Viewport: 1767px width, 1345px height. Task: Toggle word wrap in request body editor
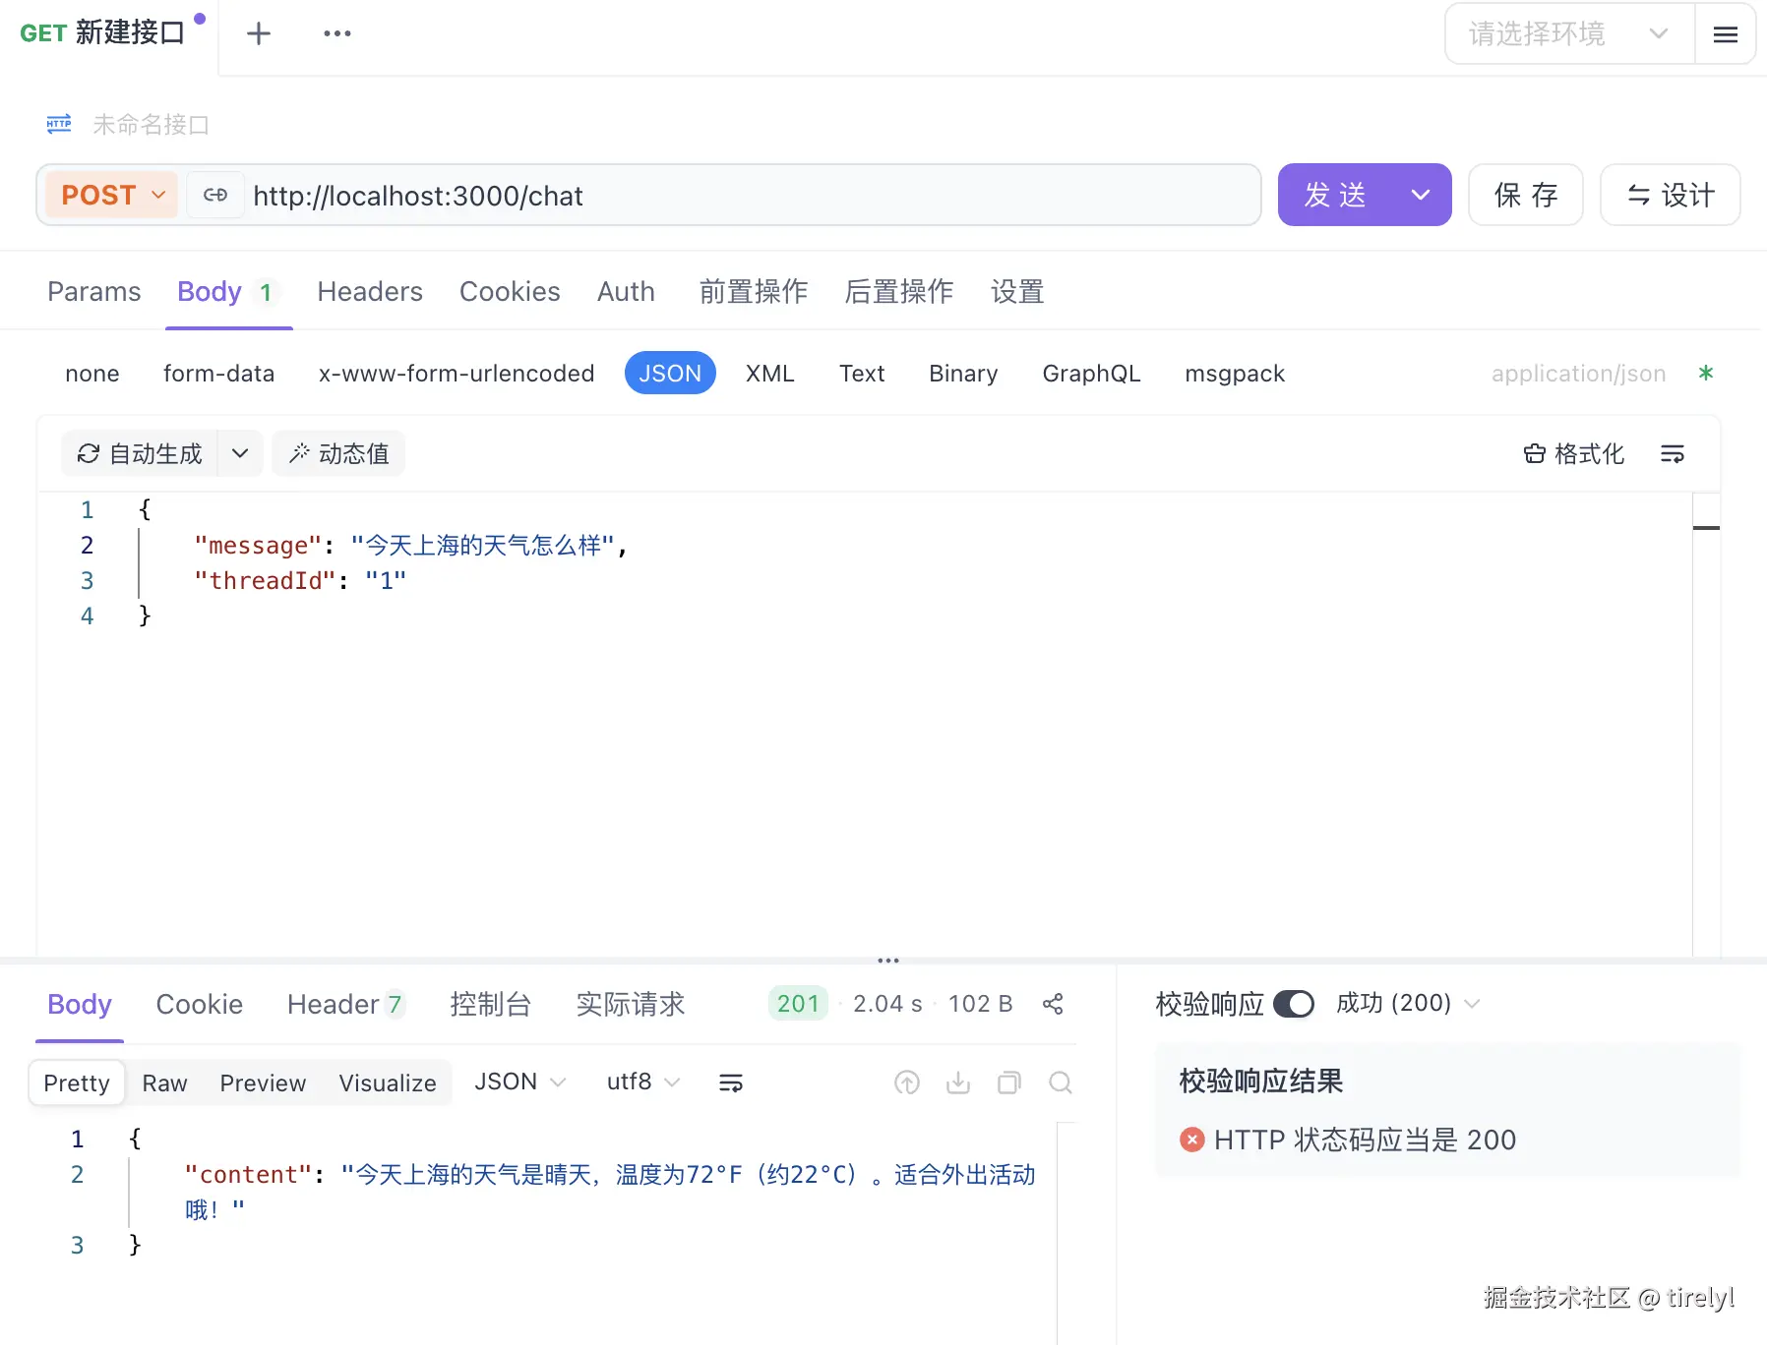[x=1673, y=453]
